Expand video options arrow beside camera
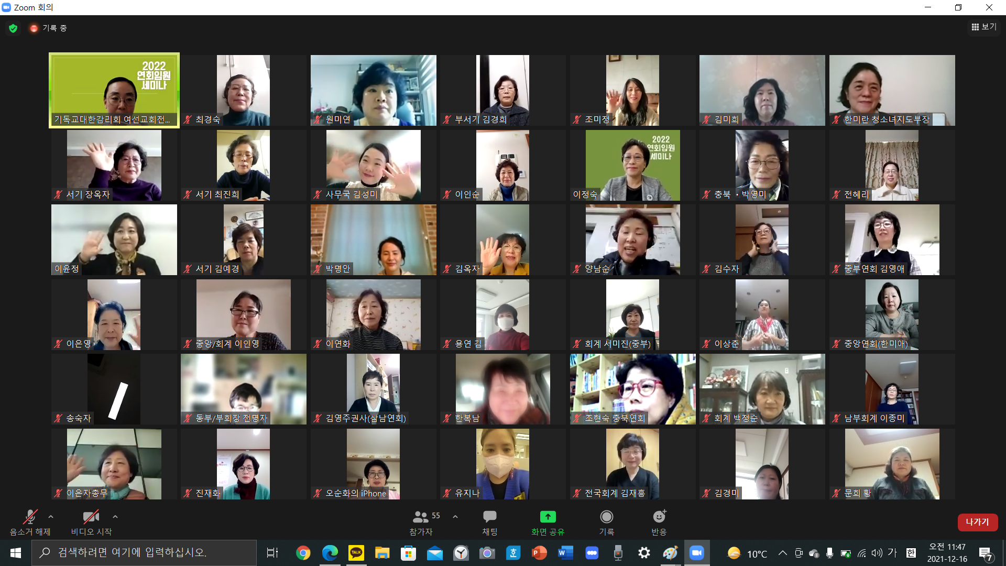This screenshot has height=566, width=1006. point(115,517)
